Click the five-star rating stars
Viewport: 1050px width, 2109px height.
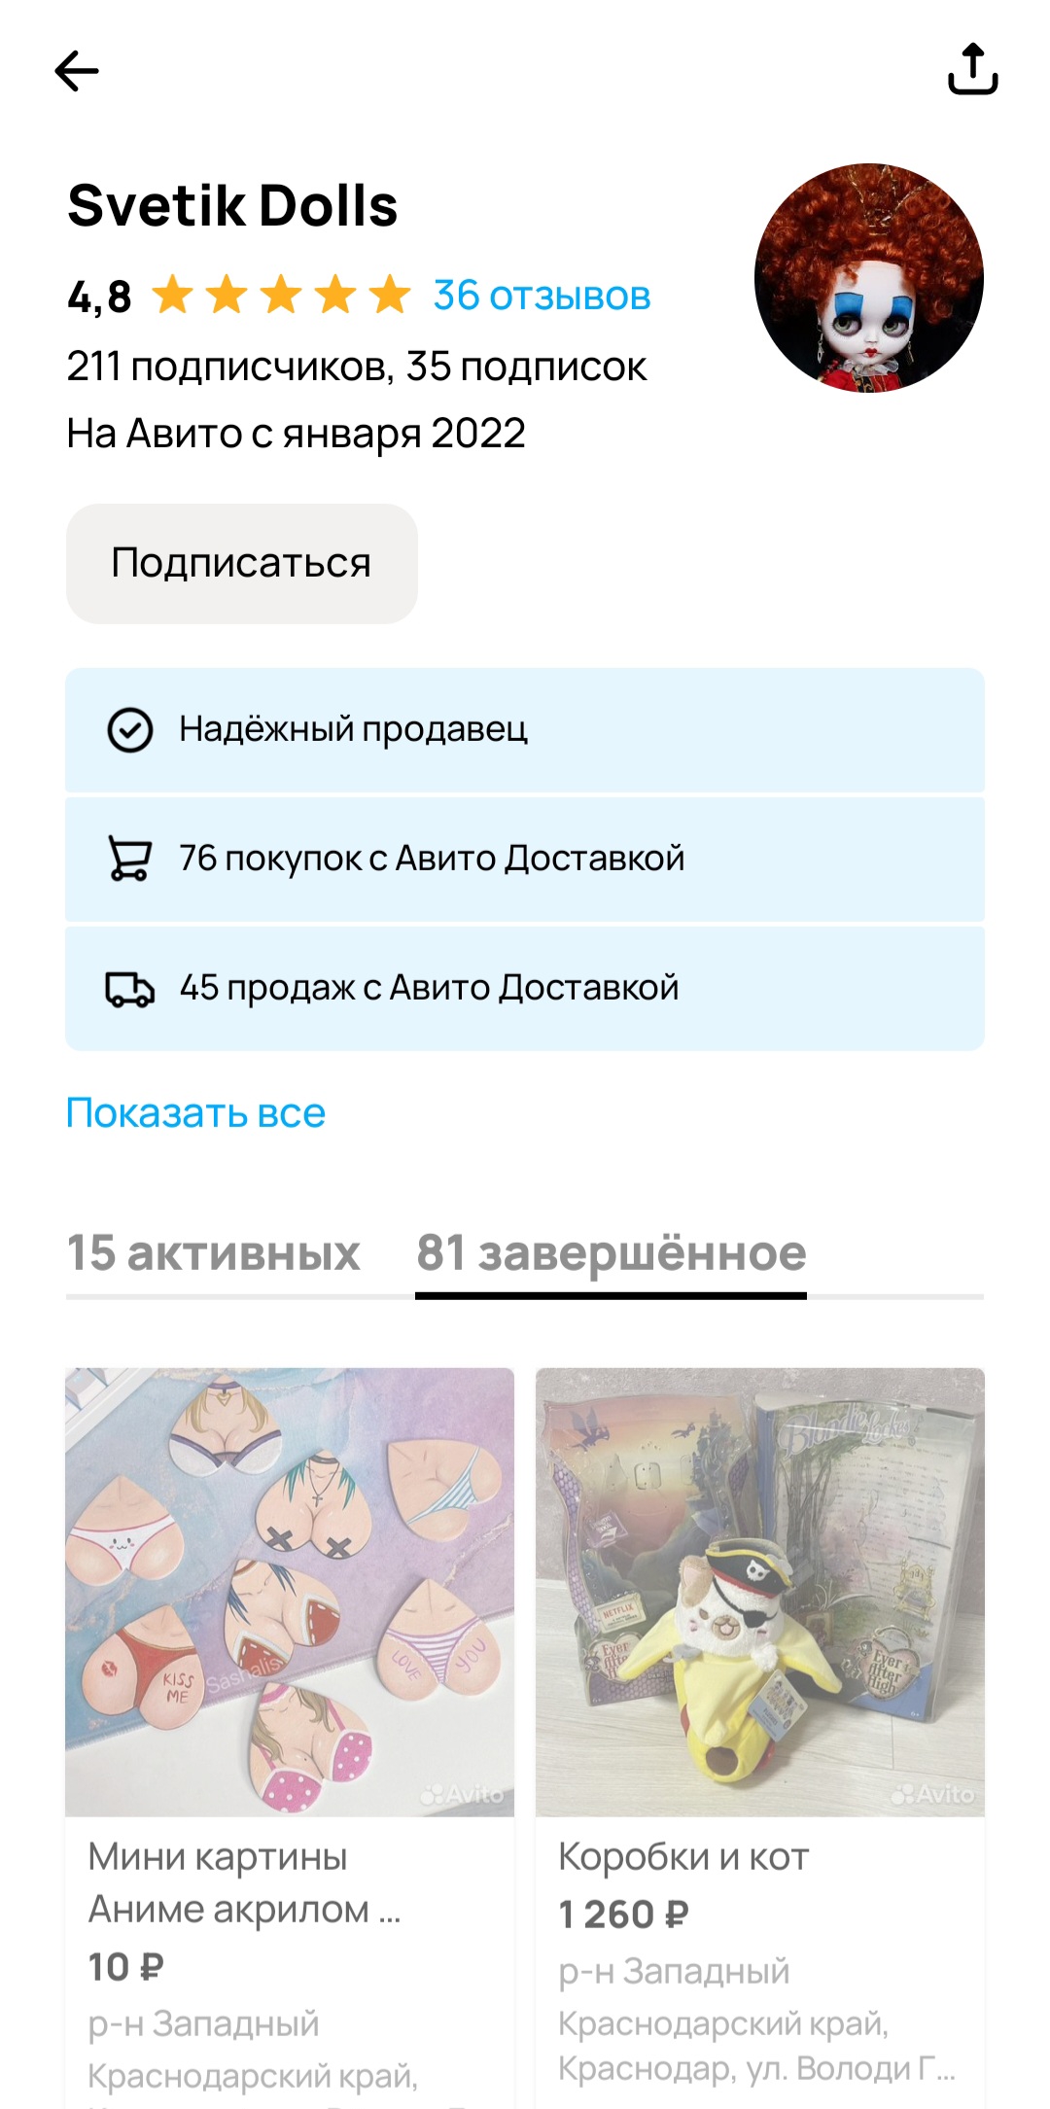pos(281,295)
